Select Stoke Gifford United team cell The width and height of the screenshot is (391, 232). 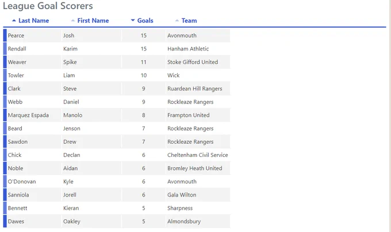click(198, 62)
